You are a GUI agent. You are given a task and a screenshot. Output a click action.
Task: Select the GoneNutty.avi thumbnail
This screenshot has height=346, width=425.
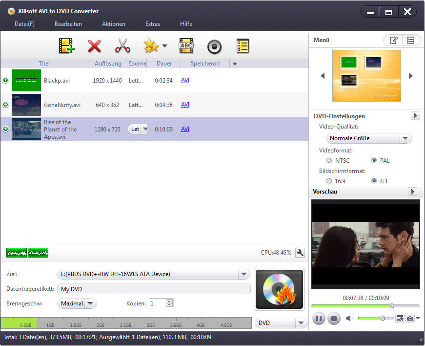pos(26,105)
